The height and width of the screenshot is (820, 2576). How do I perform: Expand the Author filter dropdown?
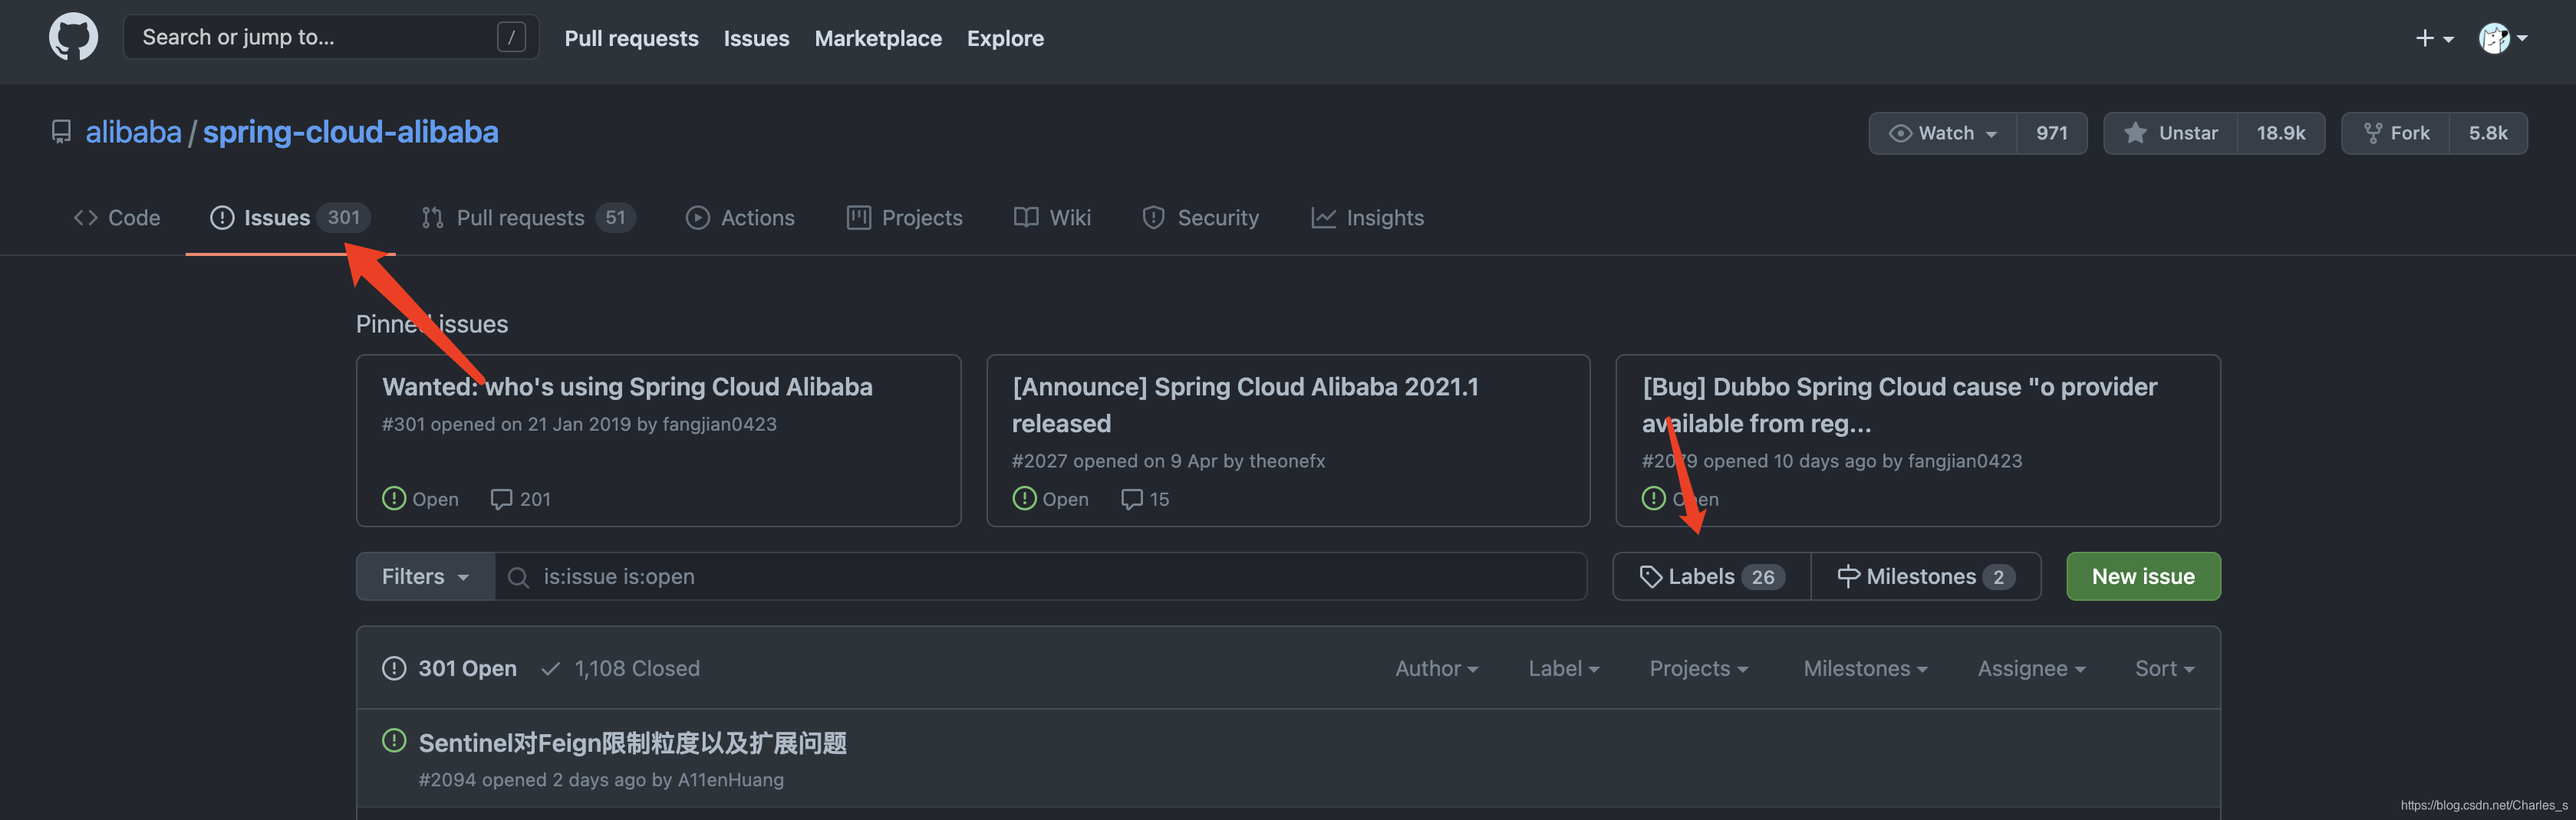(1436, 668)
